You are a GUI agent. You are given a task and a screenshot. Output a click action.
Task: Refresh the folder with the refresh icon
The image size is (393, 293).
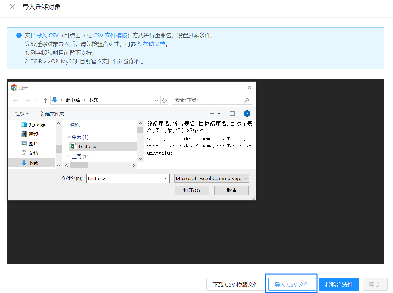click(164, 101)
